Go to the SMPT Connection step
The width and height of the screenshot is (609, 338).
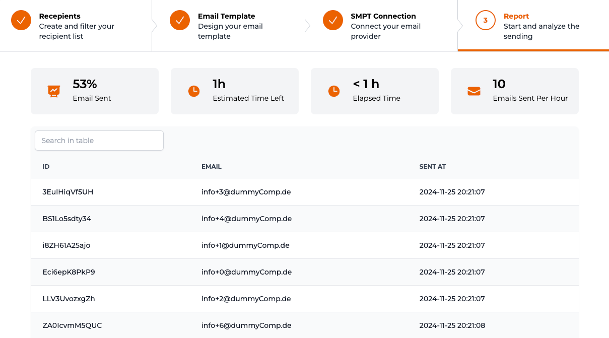(x=383, y=25)
